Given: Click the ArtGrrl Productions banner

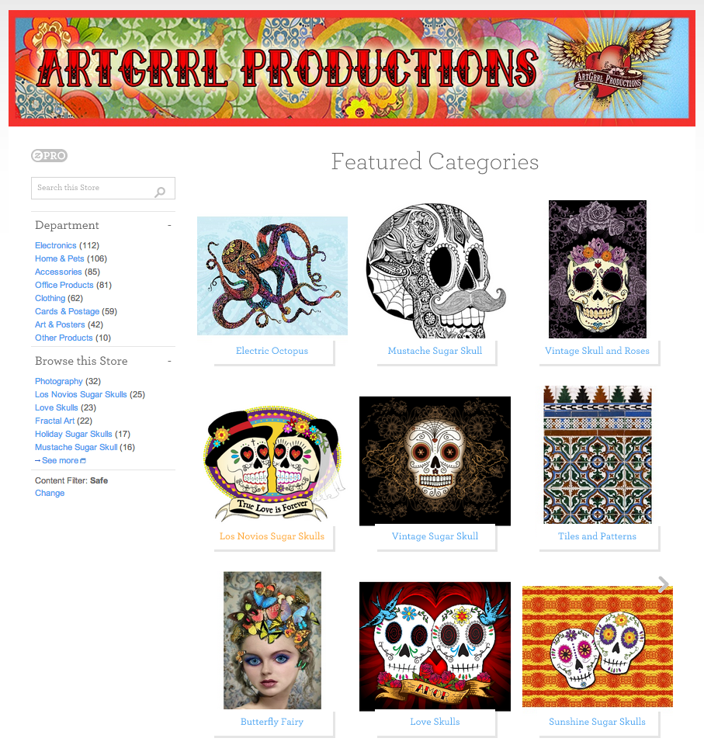Looking at the screenshot, I should (352, 68).
